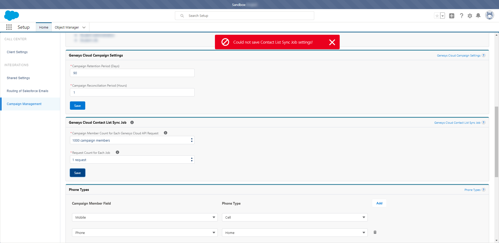Edit the Campaign Reconciliation Period field
The width and height of the screenshot is (499, 243).
[x=132, y=92]
